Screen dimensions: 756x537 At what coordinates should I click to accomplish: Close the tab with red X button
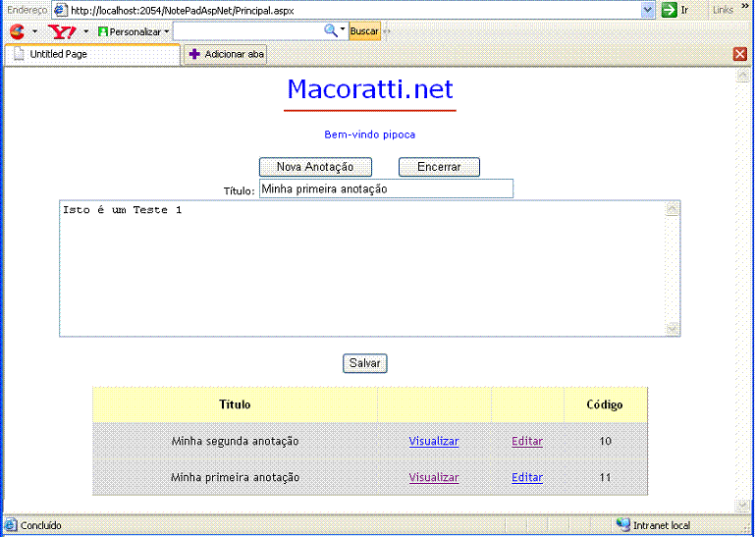tap(740, 54)
